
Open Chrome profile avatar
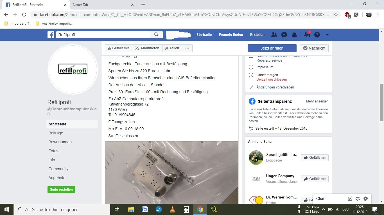coord(369,15)
